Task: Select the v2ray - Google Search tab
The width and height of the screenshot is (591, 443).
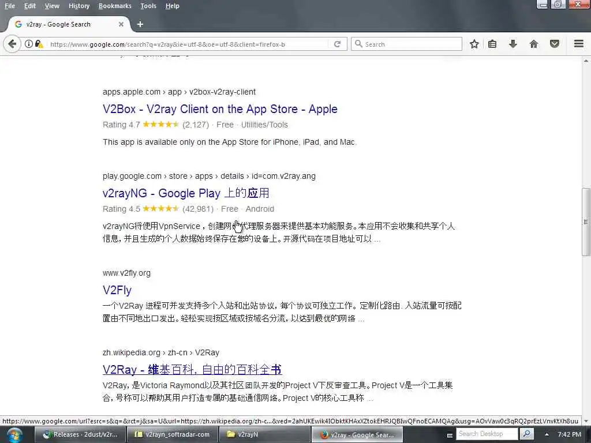Action: tap(68, 24)
